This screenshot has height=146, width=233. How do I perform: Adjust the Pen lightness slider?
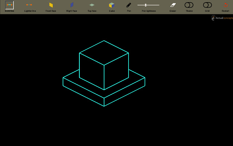click(x=148, y=5)
